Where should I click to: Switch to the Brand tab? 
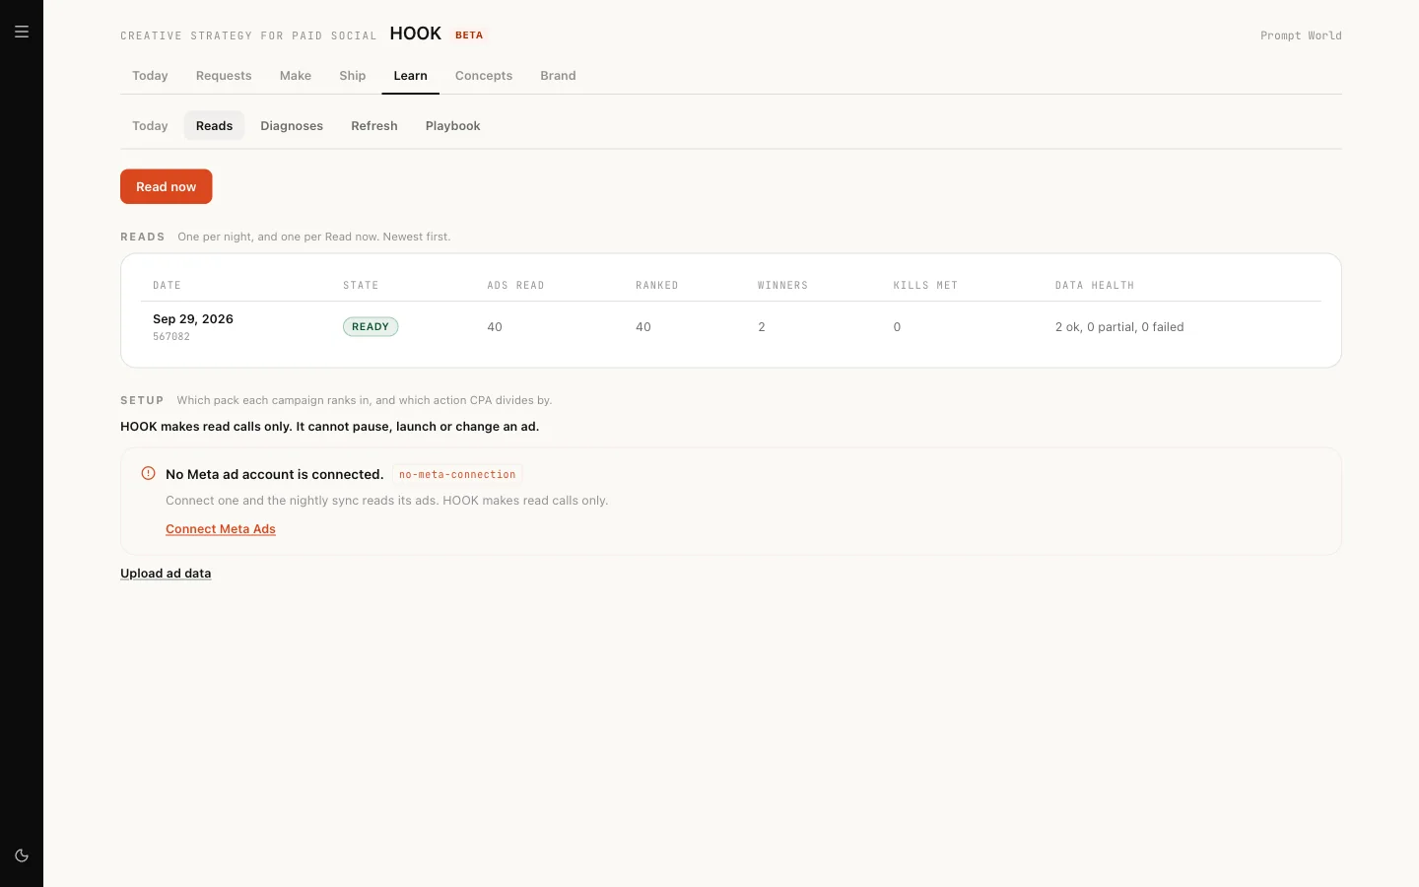[558, 76]
